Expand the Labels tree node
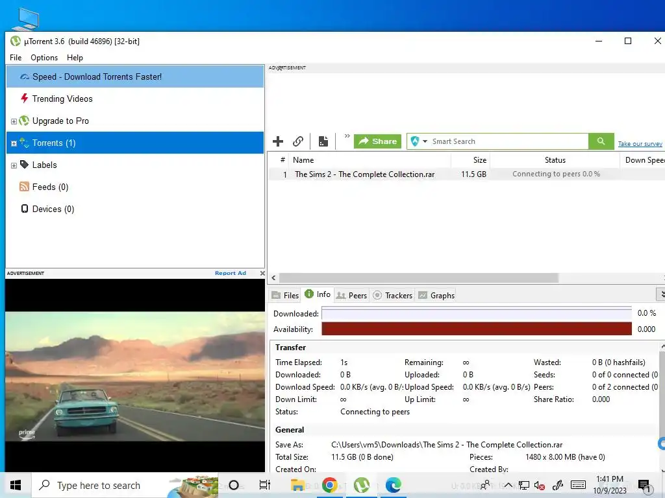This screenshot has height=498, width=665. tap(14, 165)
